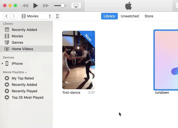The width and height of the screenshot is (178, 128).
Task: Click the Movies filmstrip icon in sidebar
Action: pyautogui.click(x=7, y=36)
